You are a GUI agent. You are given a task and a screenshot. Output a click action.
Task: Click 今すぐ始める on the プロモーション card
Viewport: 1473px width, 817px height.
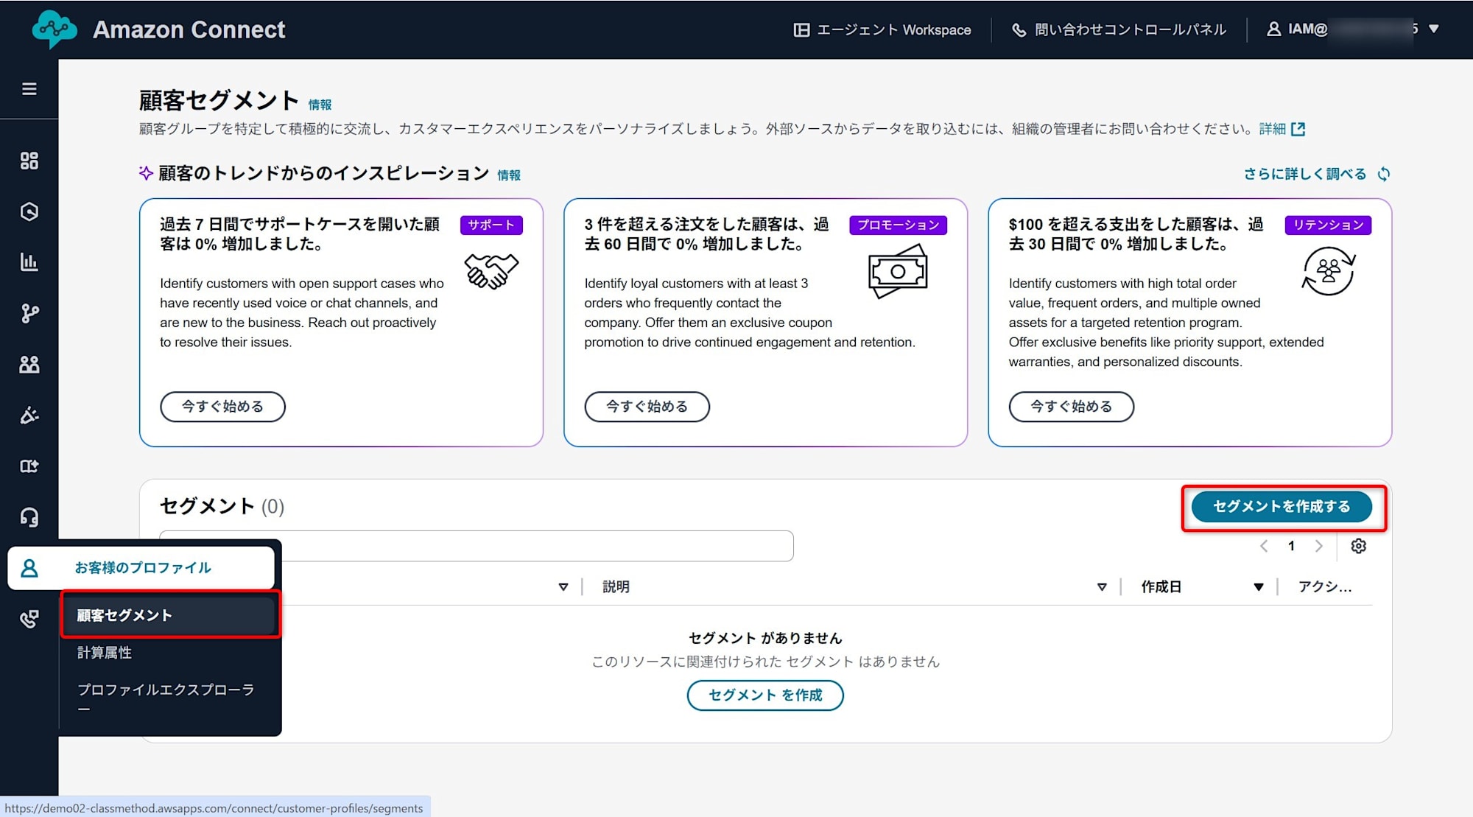tap(647, 407)
